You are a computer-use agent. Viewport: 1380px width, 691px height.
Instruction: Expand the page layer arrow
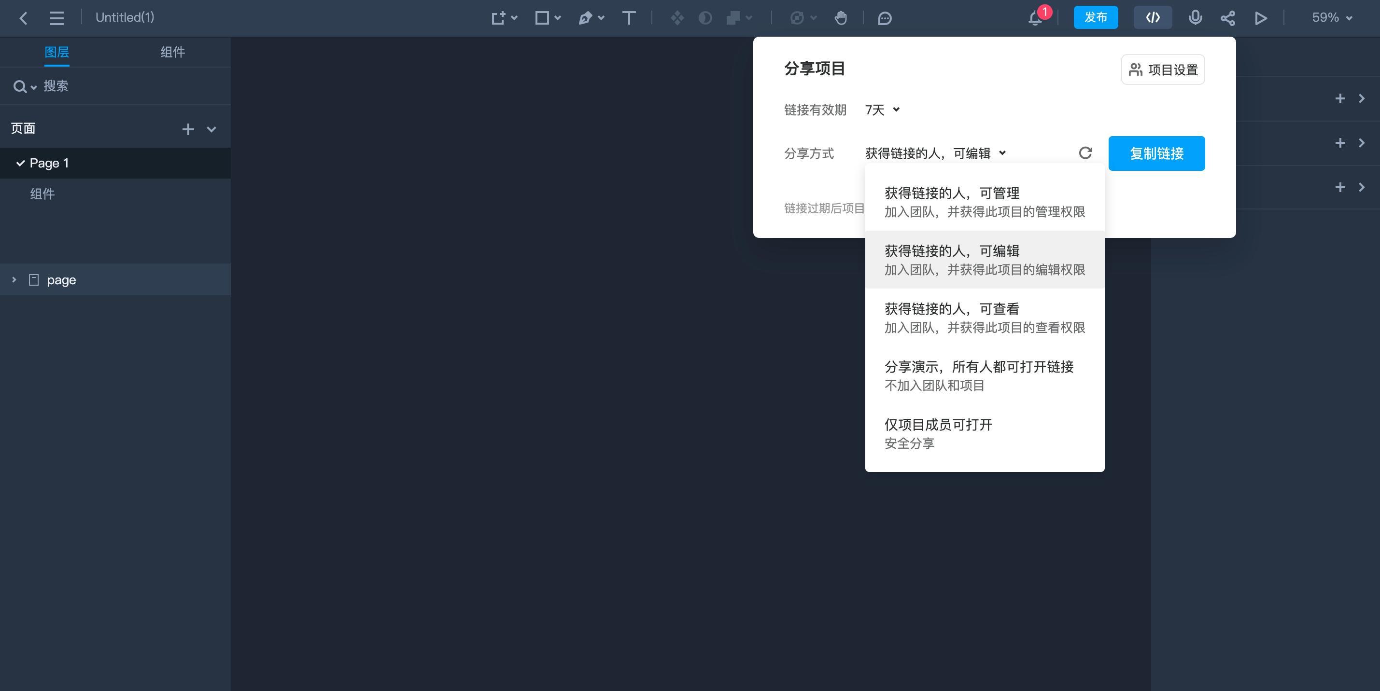pos(14,279)
